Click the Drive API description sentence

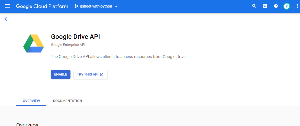click(x=118, y=57)
